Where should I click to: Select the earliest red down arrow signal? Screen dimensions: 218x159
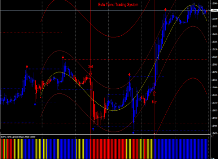tap(27, 66)
